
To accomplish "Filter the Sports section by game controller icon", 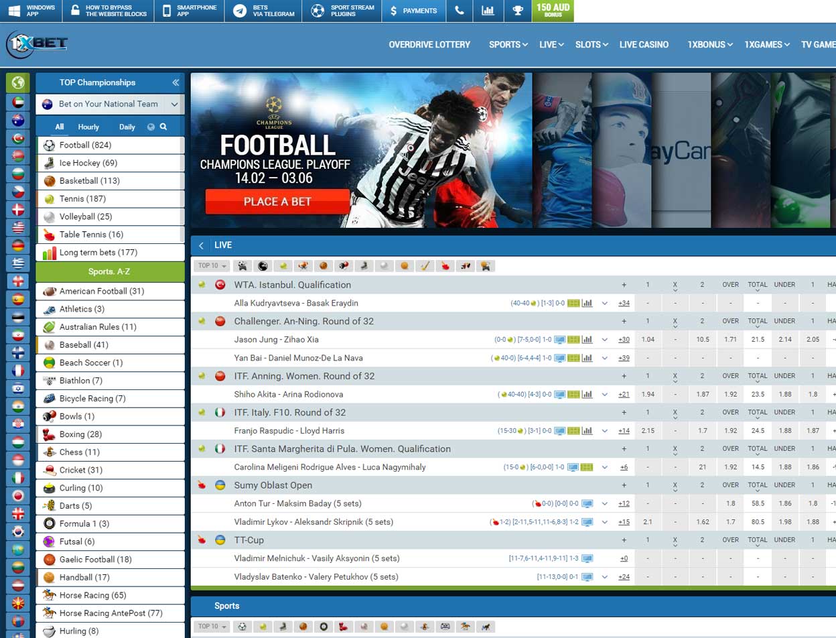I will click(445, 627).
